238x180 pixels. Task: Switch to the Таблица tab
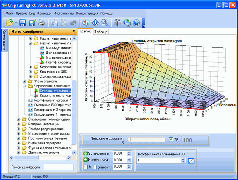101,32
